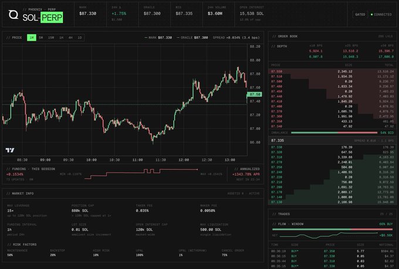Select the 1M chart timeframe

(32, 37)
